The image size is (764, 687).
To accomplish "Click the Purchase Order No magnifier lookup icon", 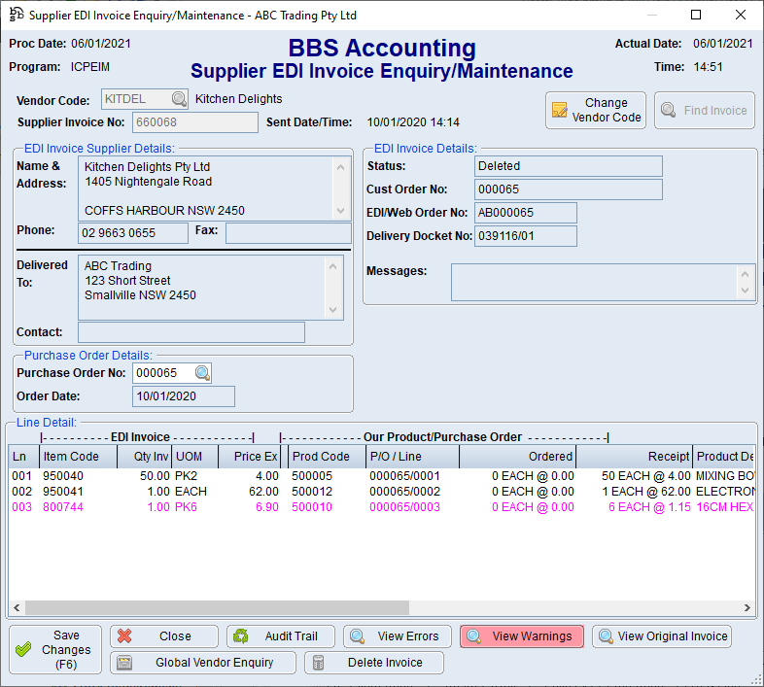I will point(202,373).
